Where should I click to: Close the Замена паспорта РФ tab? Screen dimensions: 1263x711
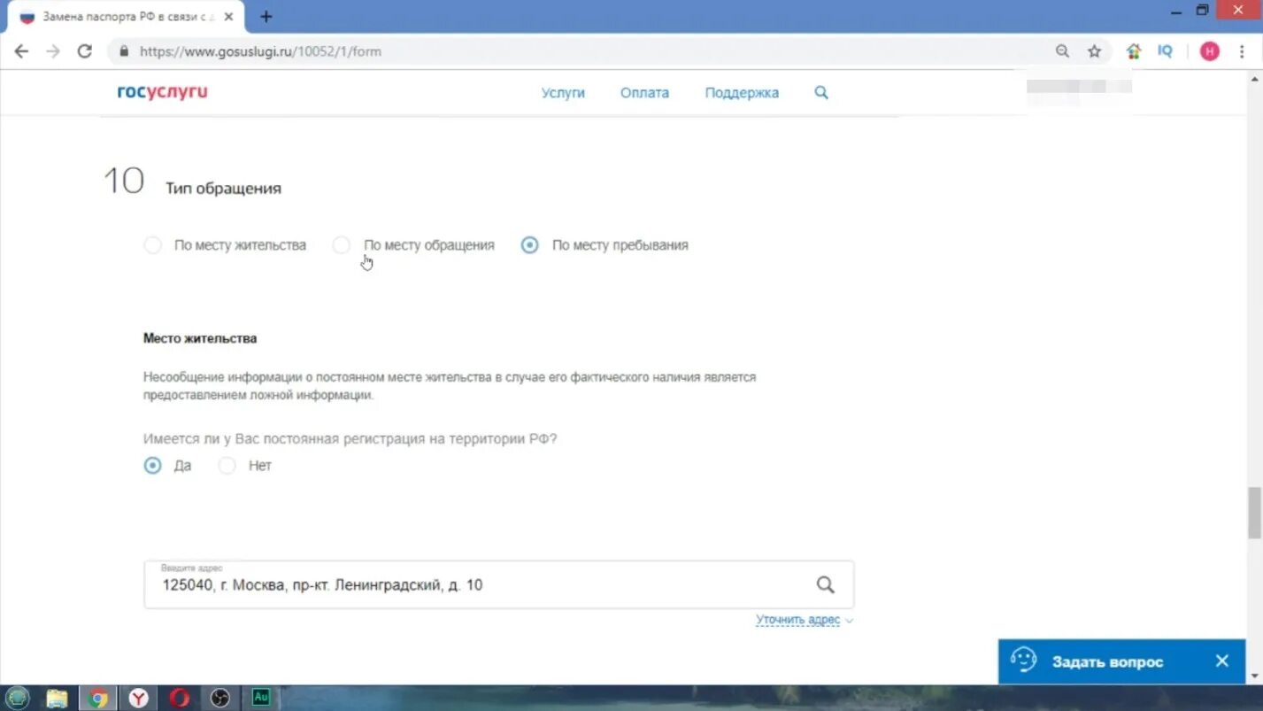(x=228, y=17)
